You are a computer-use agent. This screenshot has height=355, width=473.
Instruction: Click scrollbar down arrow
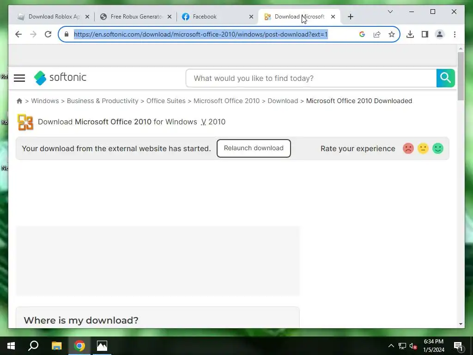pos(461,324)
